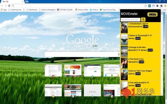Click '4.The Fault in Our Stars' title

pyautogui.click(x=136, y=61)
